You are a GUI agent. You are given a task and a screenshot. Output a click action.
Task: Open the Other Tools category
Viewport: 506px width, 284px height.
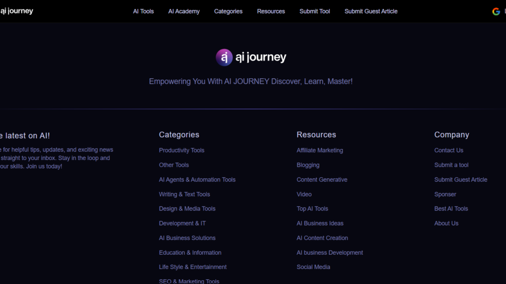pos(174,165)
